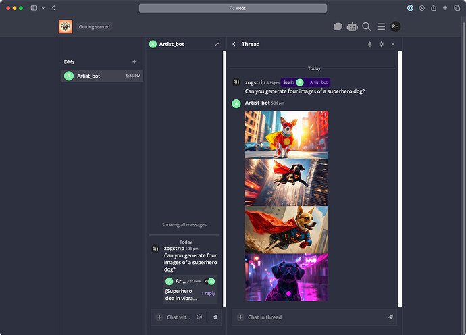
Task: Toggle browser sidebar icon
Action: click(x=34, y=8)
